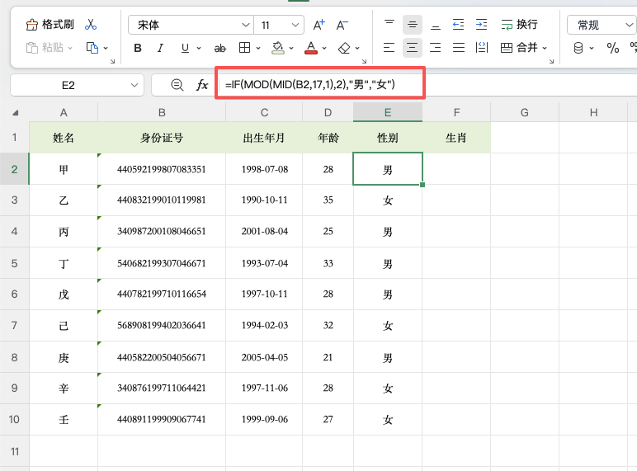The width and height of the screenshot is (637, 471).
Task: Select row 5 header
Action: pos(14,263)
